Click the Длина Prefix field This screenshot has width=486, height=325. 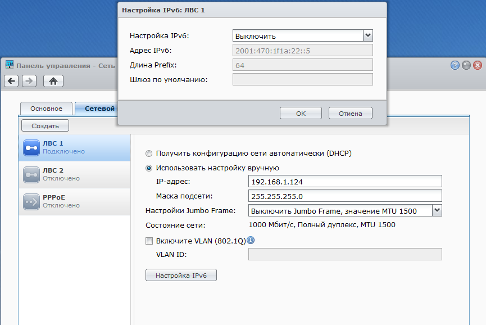[x=302, y=65]
